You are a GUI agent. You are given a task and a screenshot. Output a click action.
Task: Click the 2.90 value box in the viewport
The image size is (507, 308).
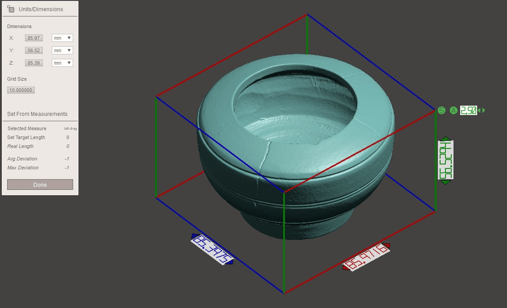coord(469,110)
